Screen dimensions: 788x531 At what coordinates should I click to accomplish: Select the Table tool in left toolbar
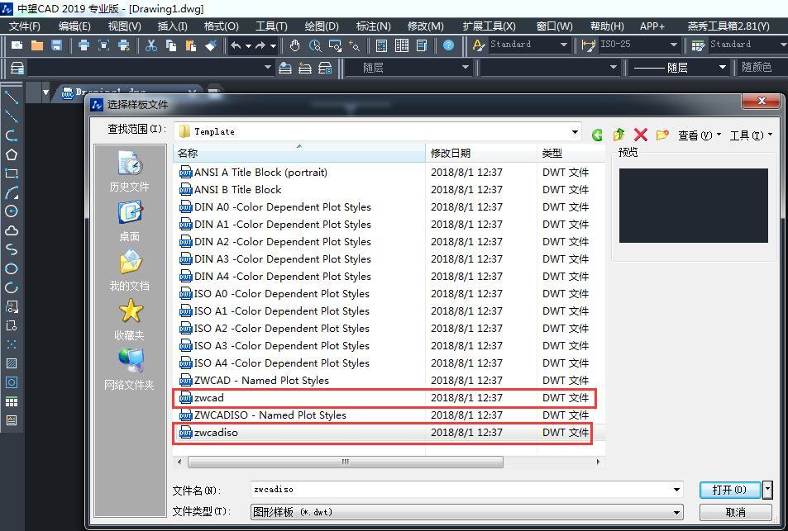point(11,401)
